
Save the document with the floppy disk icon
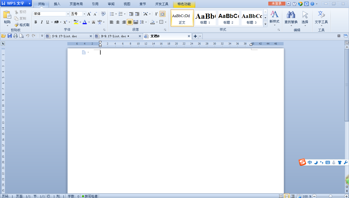tap(10, 36)
